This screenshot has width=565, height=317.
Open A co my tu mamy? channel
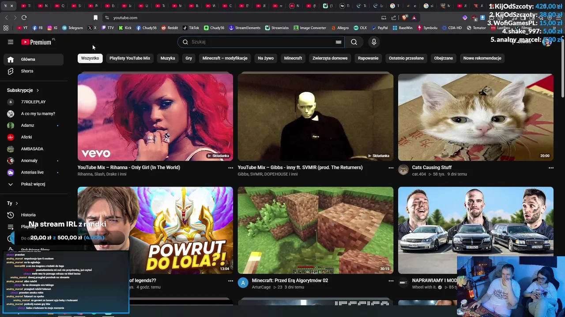34,114
